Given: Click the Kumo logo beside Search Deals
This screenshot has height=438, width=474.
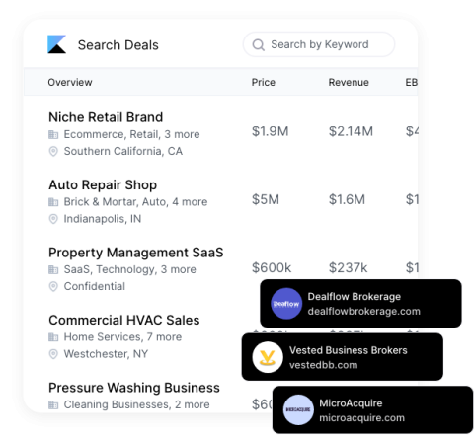Looking at the screenshot, I should point(56,44).
